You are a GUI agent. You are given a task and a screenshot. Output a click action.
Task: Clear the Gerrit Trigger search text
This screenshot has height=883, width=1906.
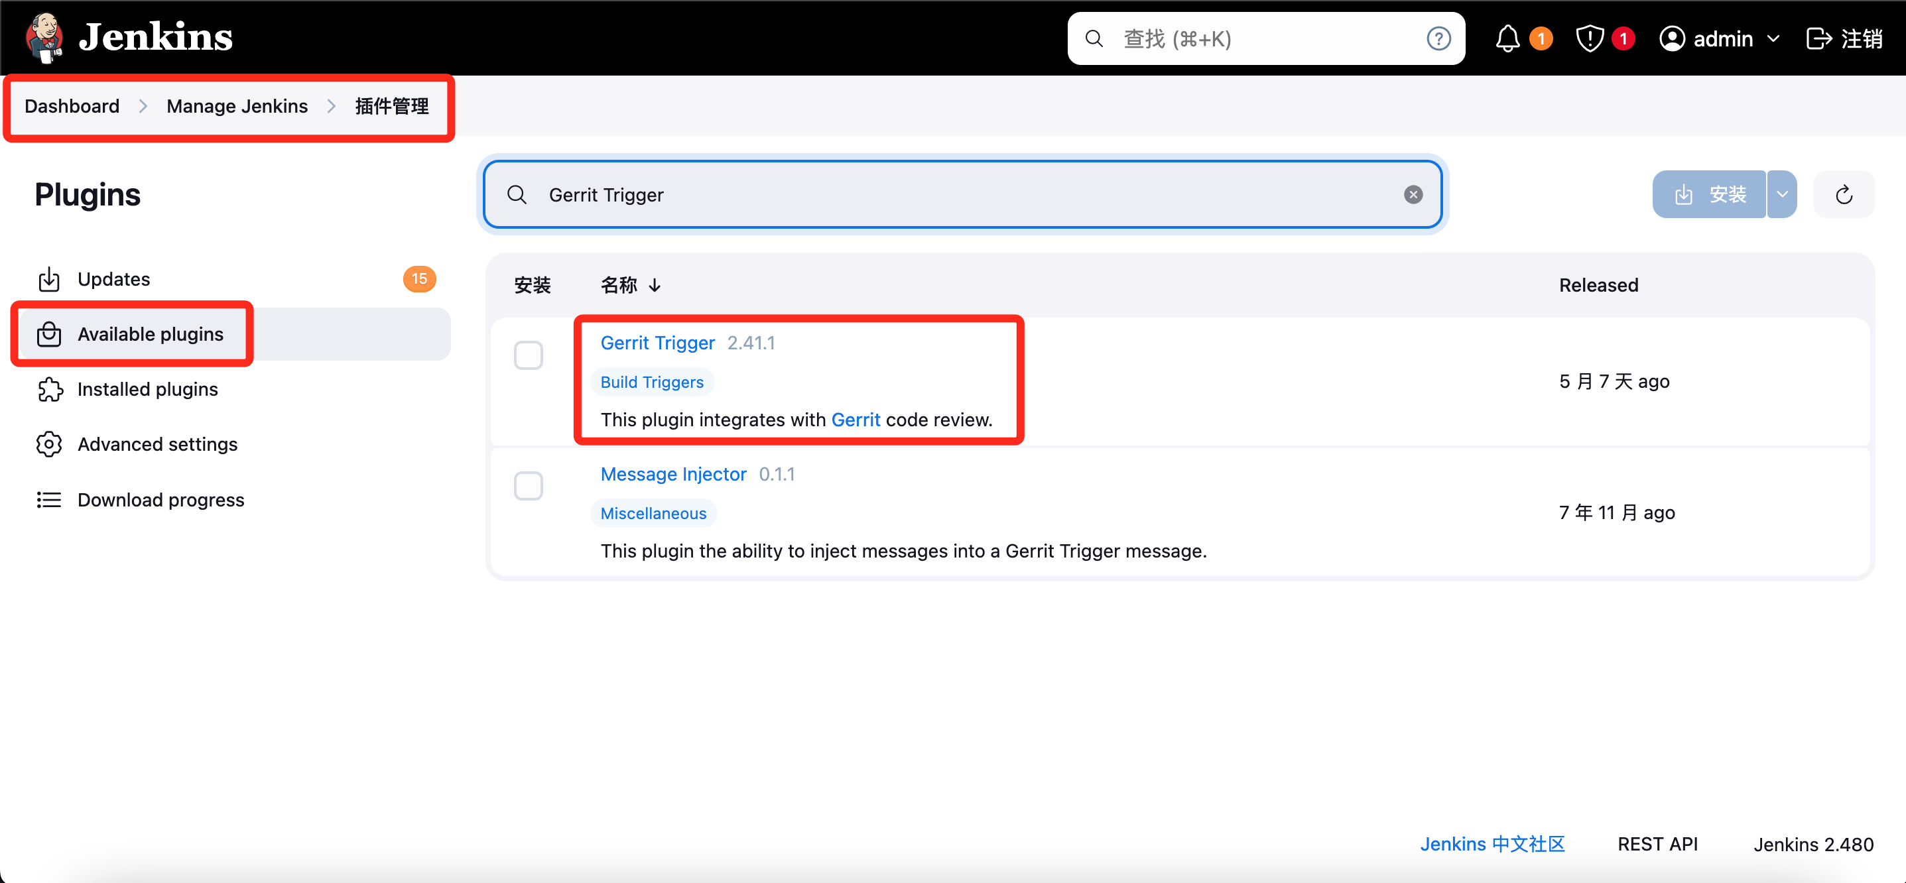[x=1413, y=194]
